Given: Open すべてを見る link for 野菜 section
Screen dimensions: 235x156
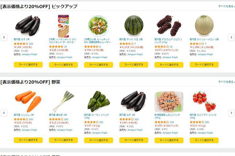Looking at the screenshot, I should pyautogui.click(x=226, y=82).
